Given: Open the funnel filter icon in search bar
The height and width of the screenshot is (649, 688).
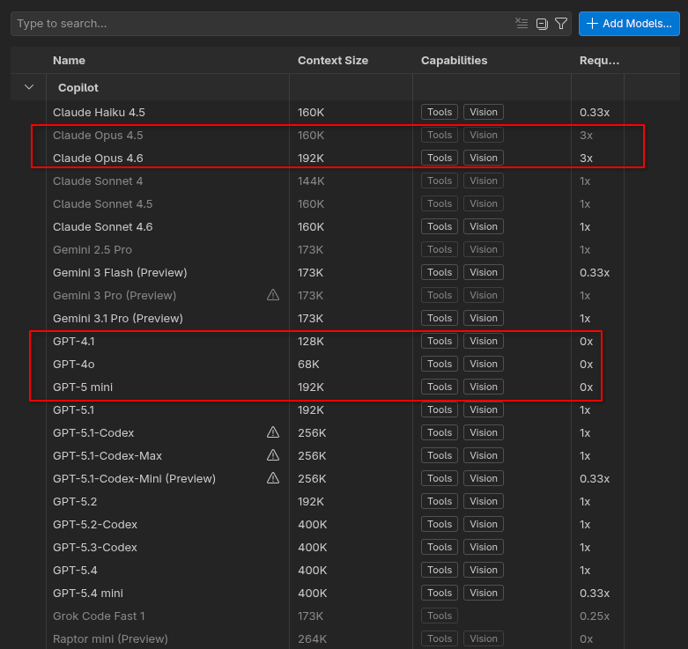Looking at the screenshot, I should click(561, 24).
